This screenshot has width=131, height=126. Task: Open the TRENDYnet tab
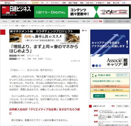pos(22,3)
